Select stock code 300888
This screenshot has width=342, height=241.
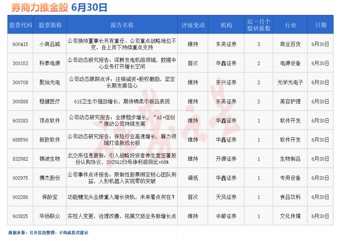point(20,102)
